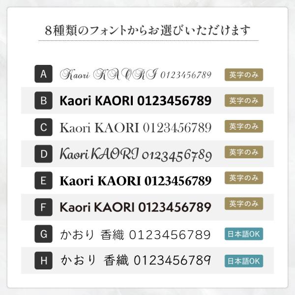Select the letter H font badge

pyautogui.click(x=44, y=260)
